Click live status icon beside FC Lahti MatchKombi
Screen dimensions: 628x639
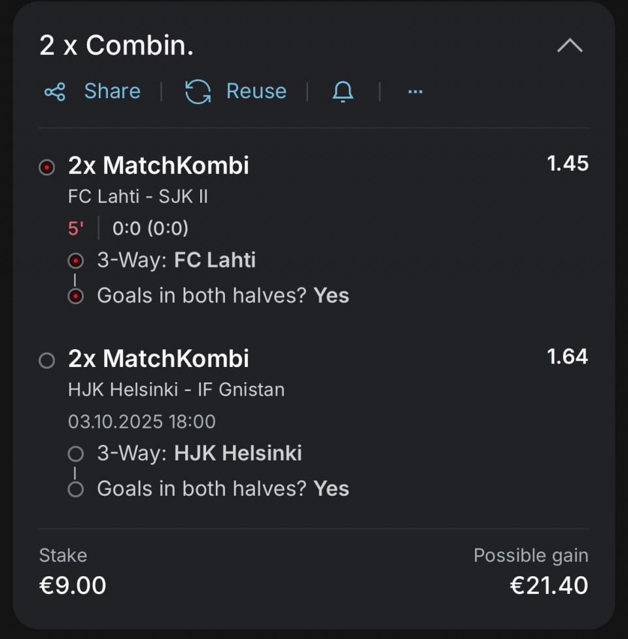(46, 167)
